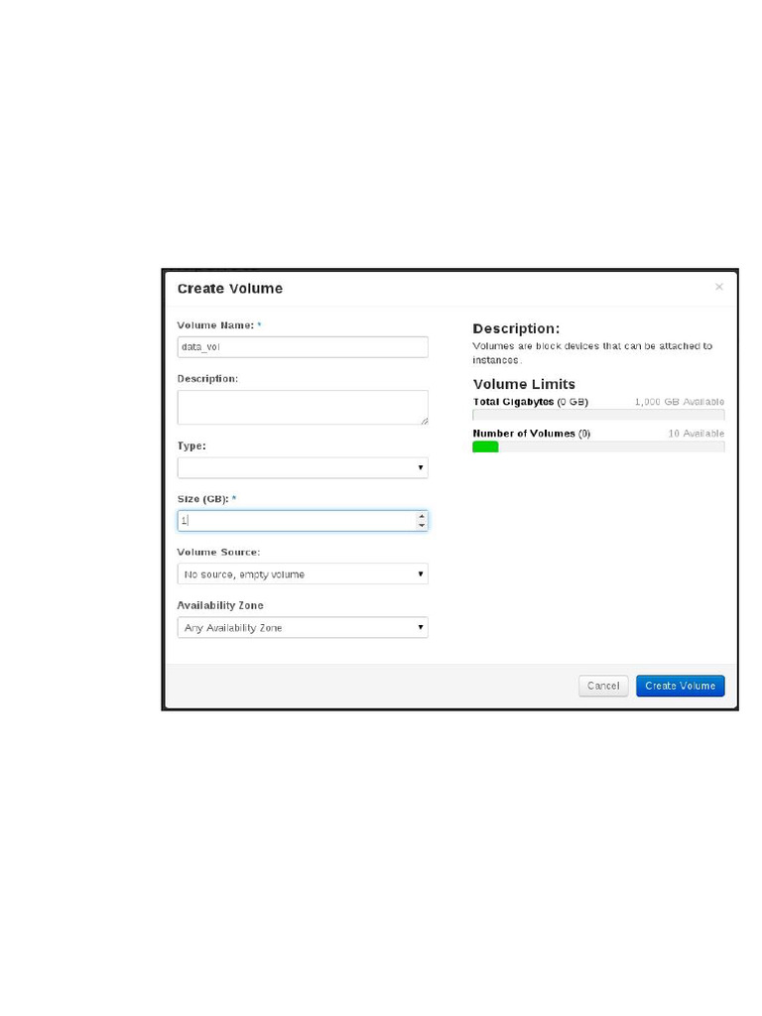
Task: Click the Create Volume button
Action: coord(681,686)
